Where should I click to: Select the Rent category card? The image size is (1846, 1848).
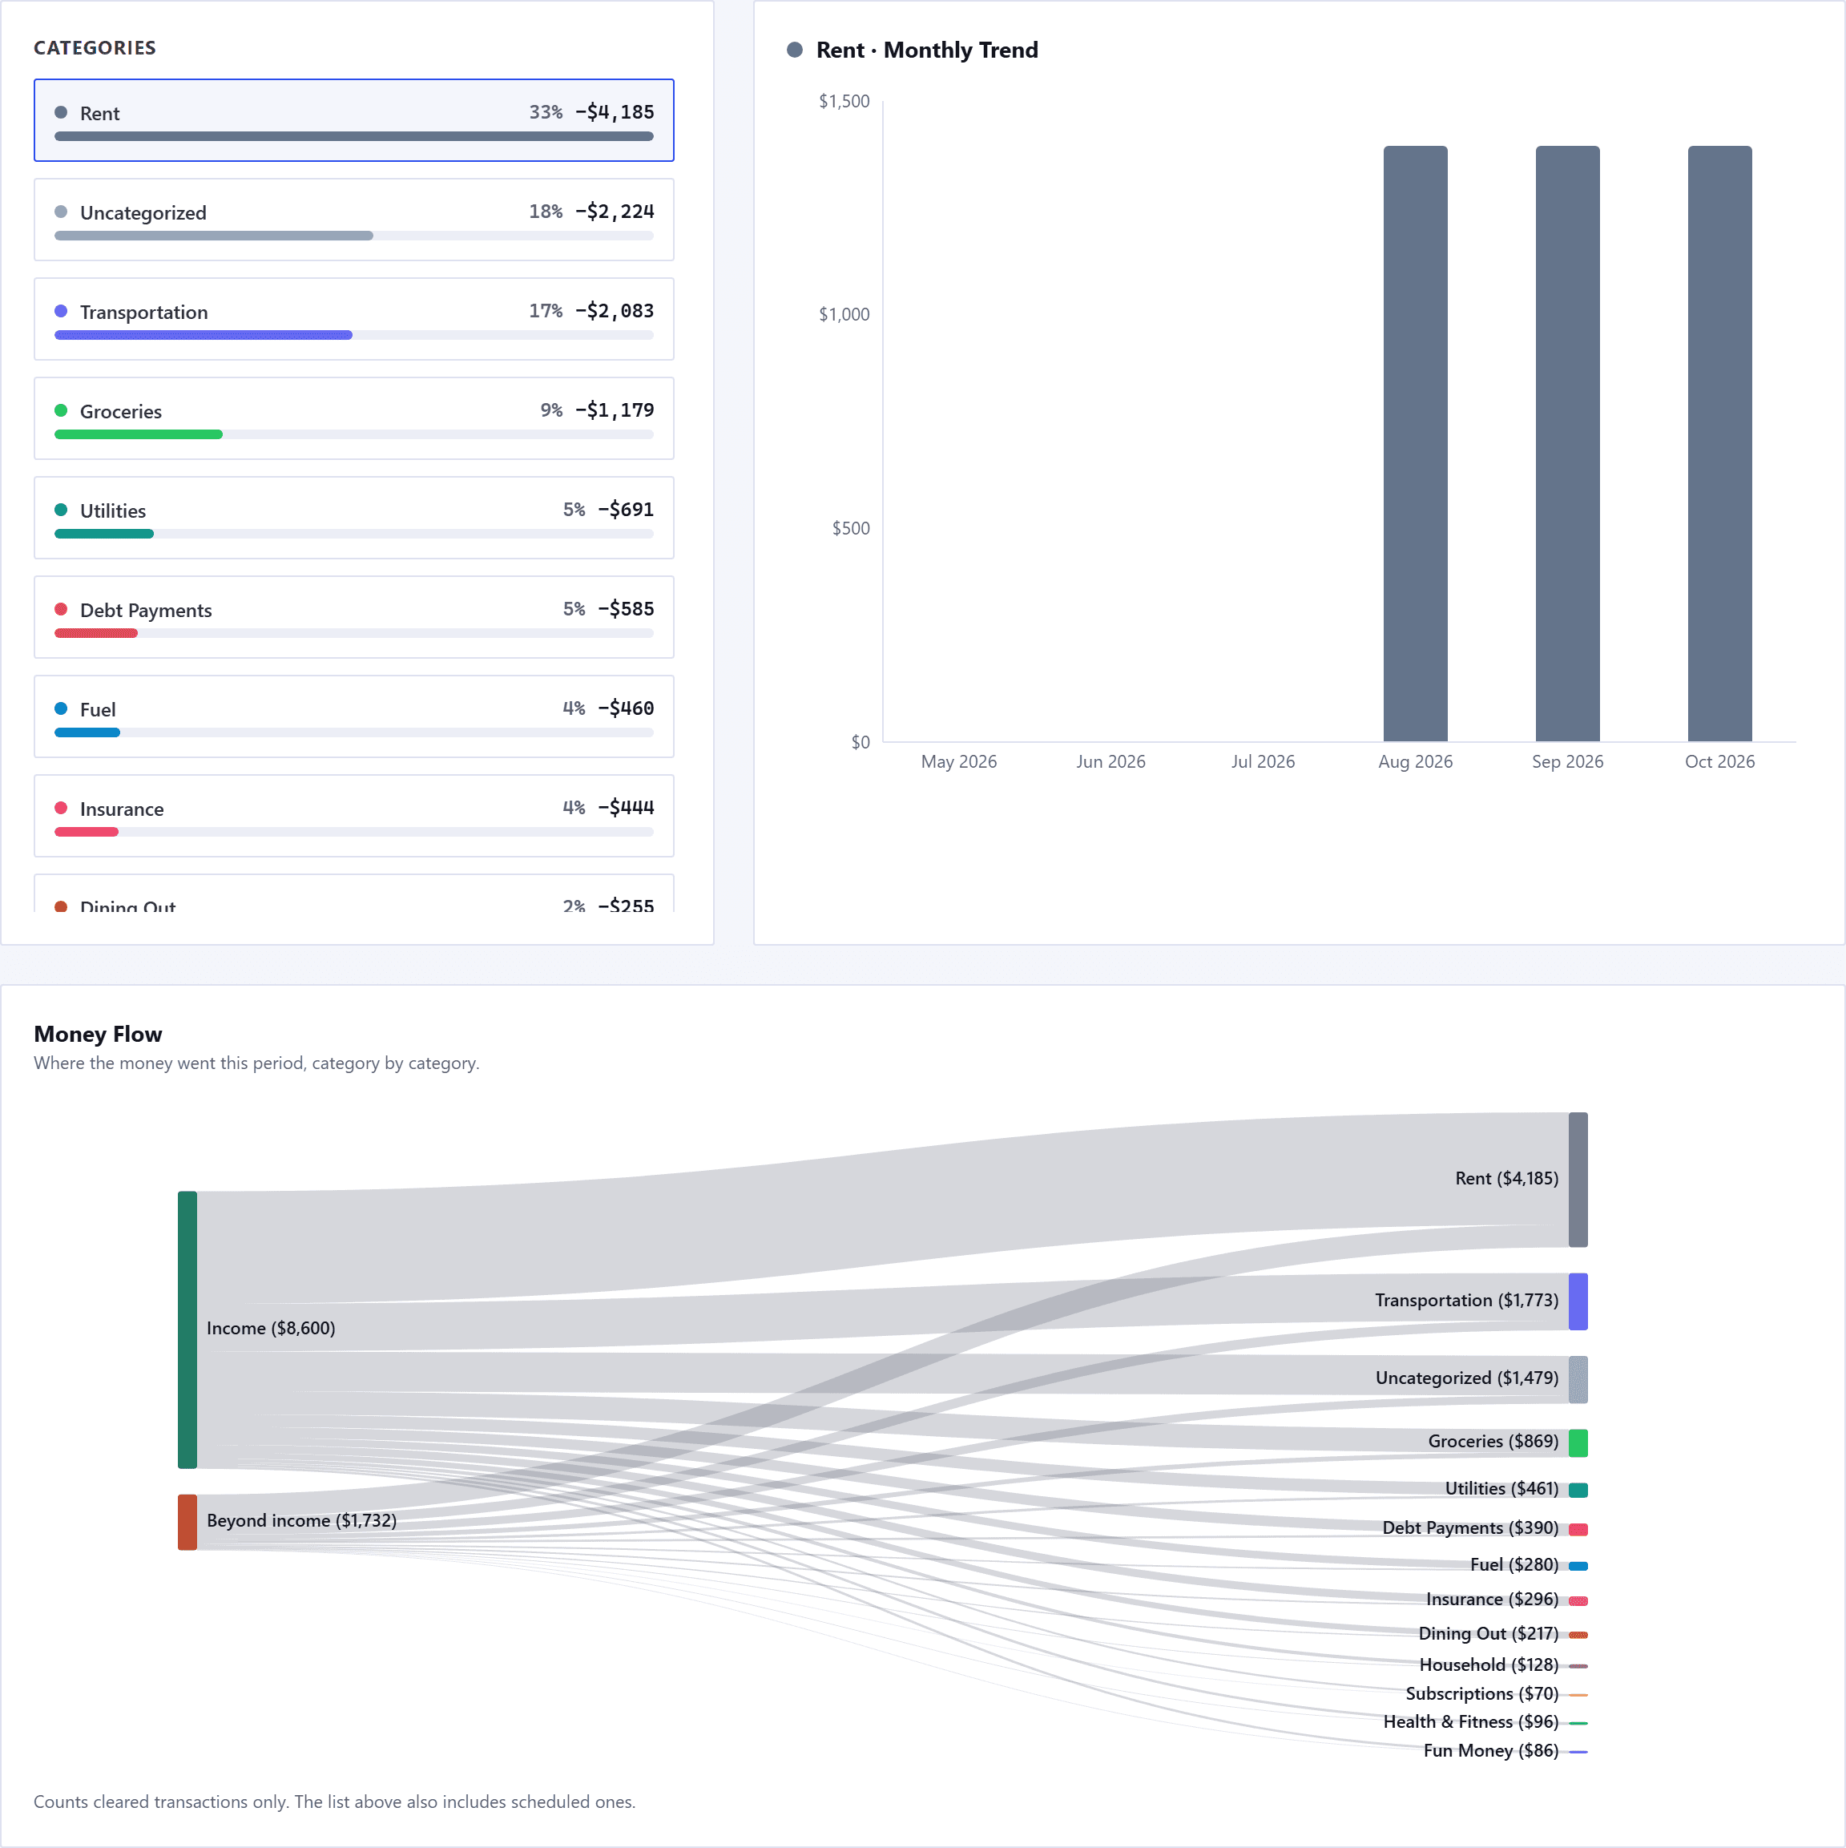tap(354, 120)
